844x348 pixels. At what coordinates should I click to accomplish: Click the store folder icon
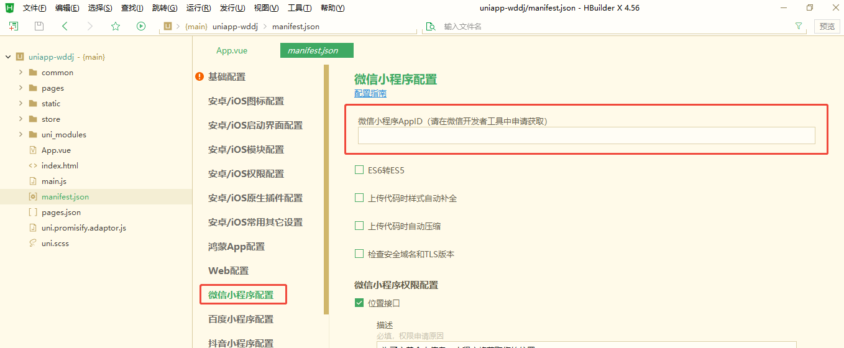point(33,119)
